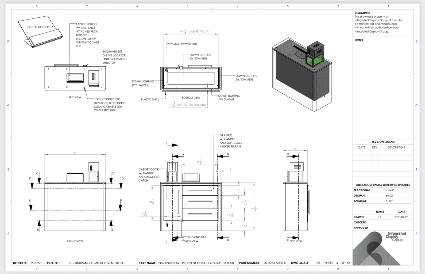425x274 pixels.
Task: Select the 'TOP VIEW' caption
Action: point(75,97)
